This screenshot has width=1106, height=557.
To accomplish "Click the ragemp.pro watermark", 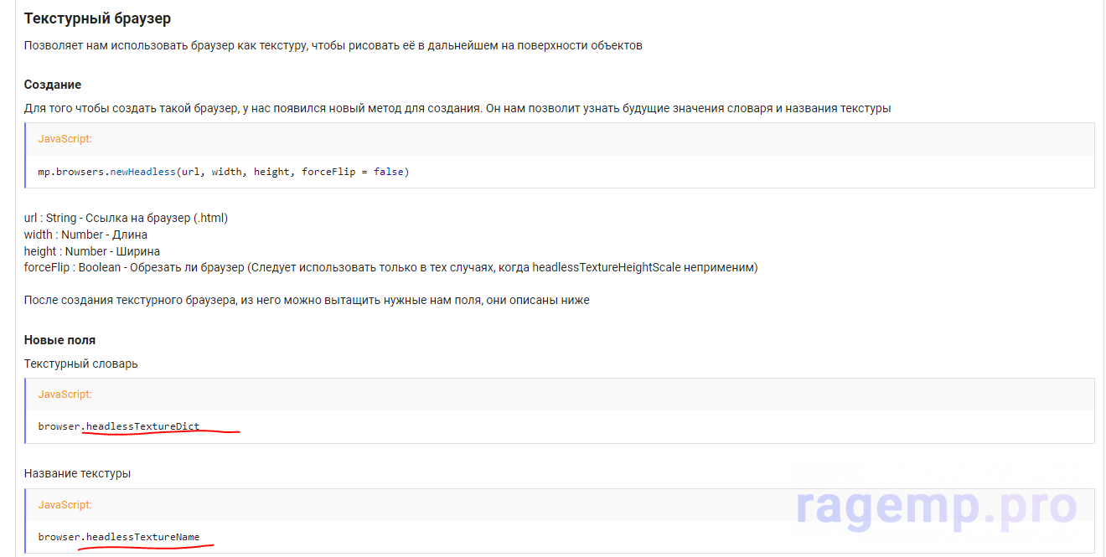I will click(x=935, y=505).
